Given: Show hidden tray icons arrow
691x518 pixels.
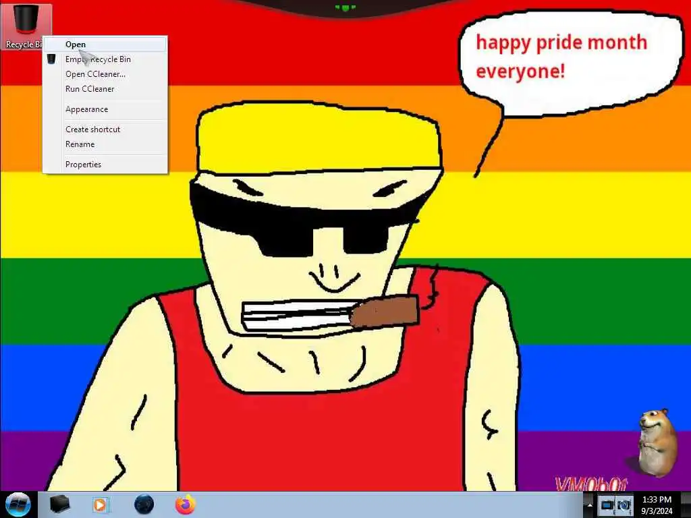Looking at the screenshot, I should coord(590,505).
